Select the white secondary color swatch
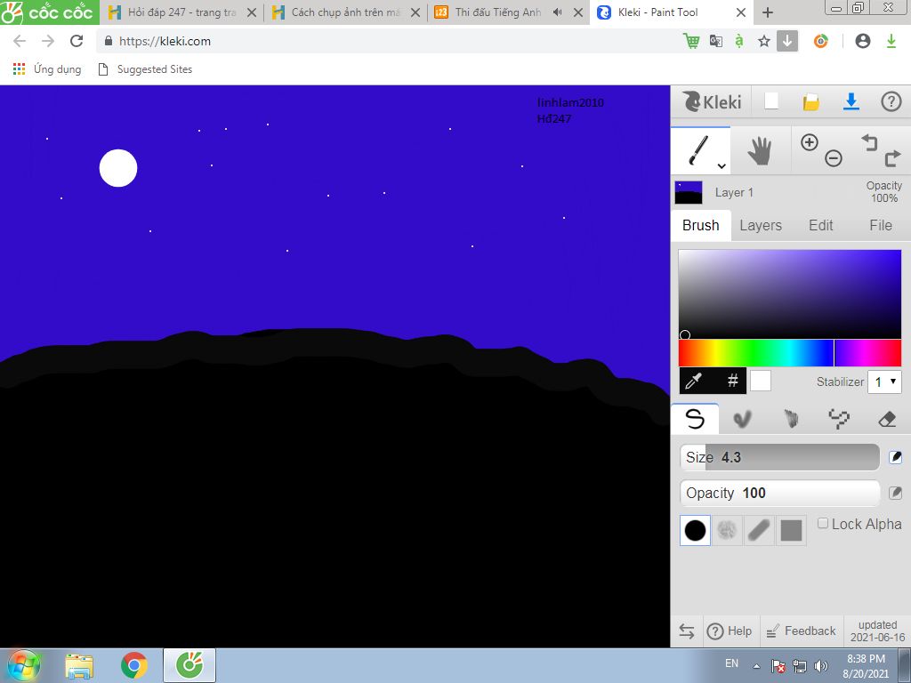The width and height of the screenshot is (911, 683). (x=761, y=381)
